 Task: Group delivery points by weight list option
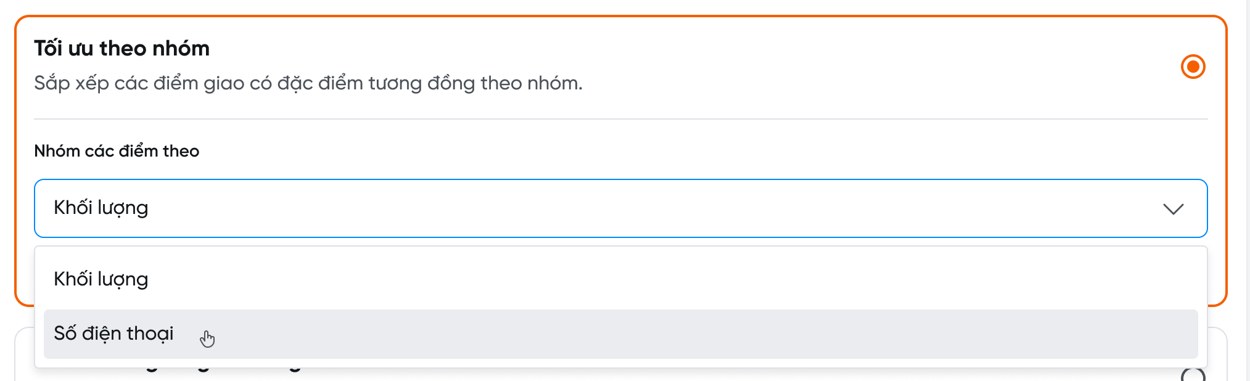(x=101, y=279)
